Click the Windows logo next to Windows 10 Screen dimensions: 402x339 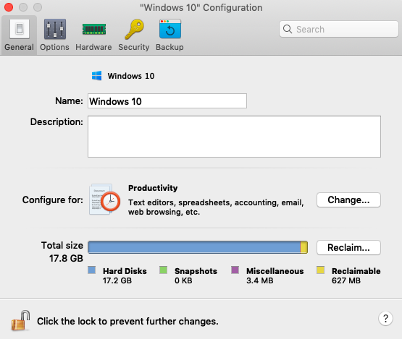coord(96,76)
